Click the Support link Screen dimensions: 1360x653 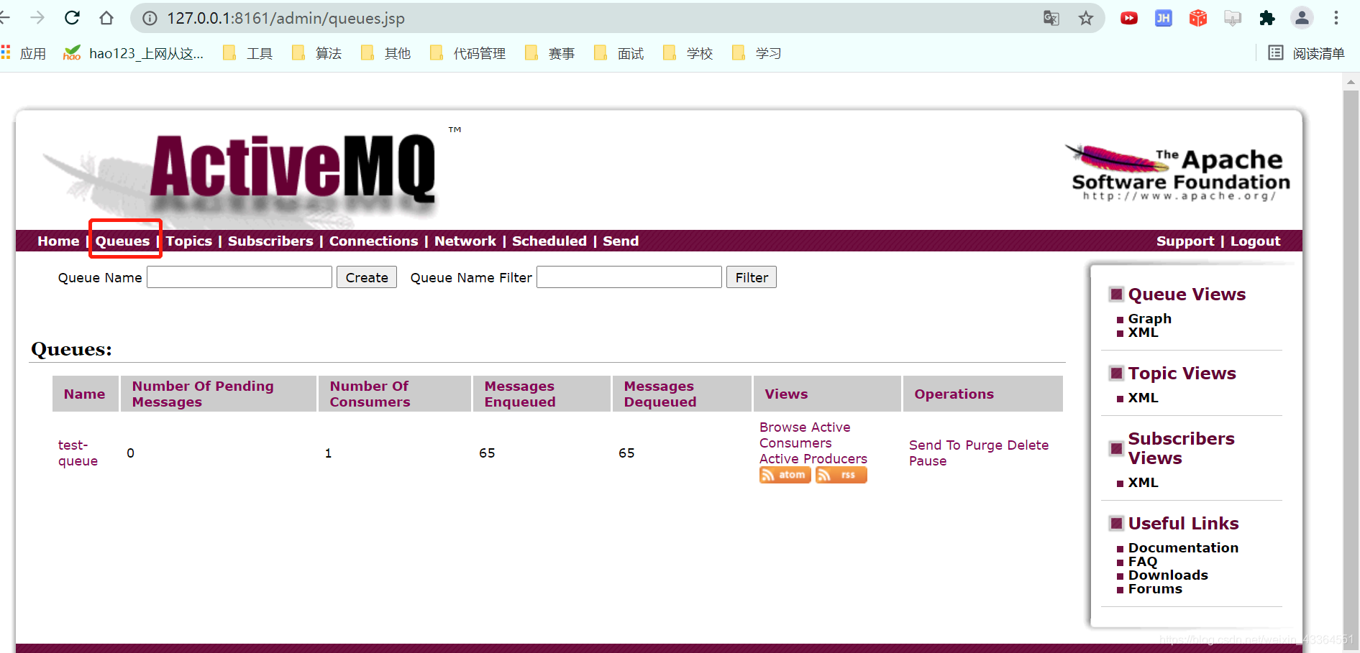point(1185,241)
